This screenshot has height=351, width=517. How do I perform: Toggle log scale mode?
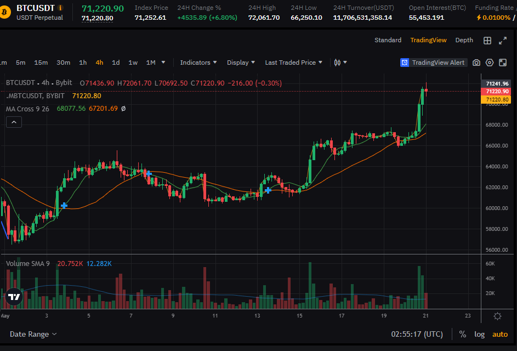479,334
